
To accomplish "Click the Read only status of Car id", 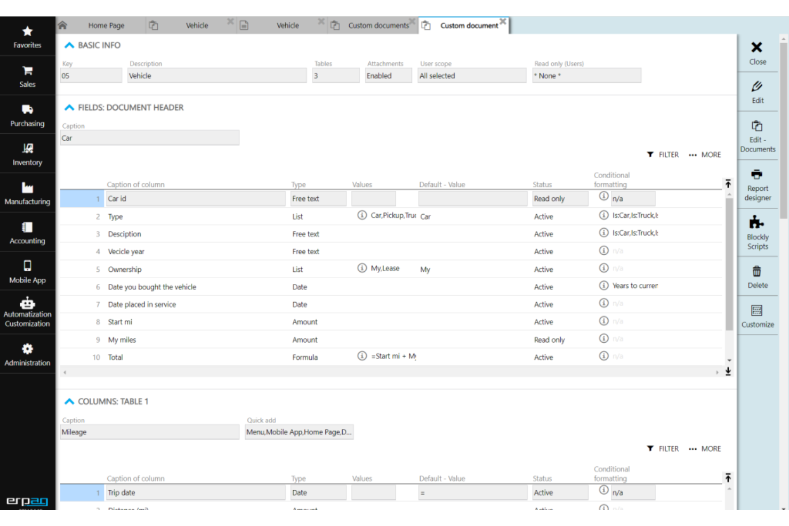I will point(560,198).
